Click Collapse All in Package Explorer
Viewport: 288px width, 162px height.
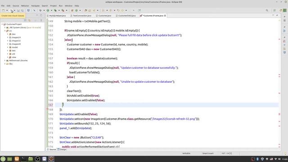(26, 20)
